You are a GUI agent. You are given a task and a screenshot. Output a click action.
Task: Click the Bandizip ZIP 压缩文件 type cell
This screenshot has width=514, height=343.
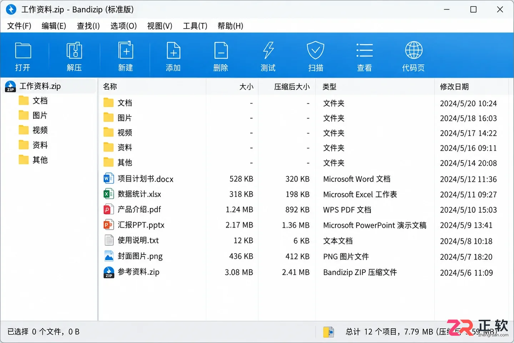click(360, 272)
